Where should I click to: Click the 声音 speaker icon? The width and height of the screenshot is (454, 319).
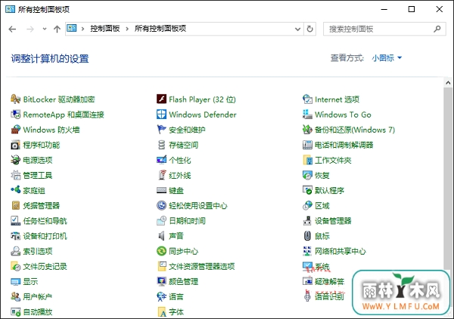pos(162,236)
